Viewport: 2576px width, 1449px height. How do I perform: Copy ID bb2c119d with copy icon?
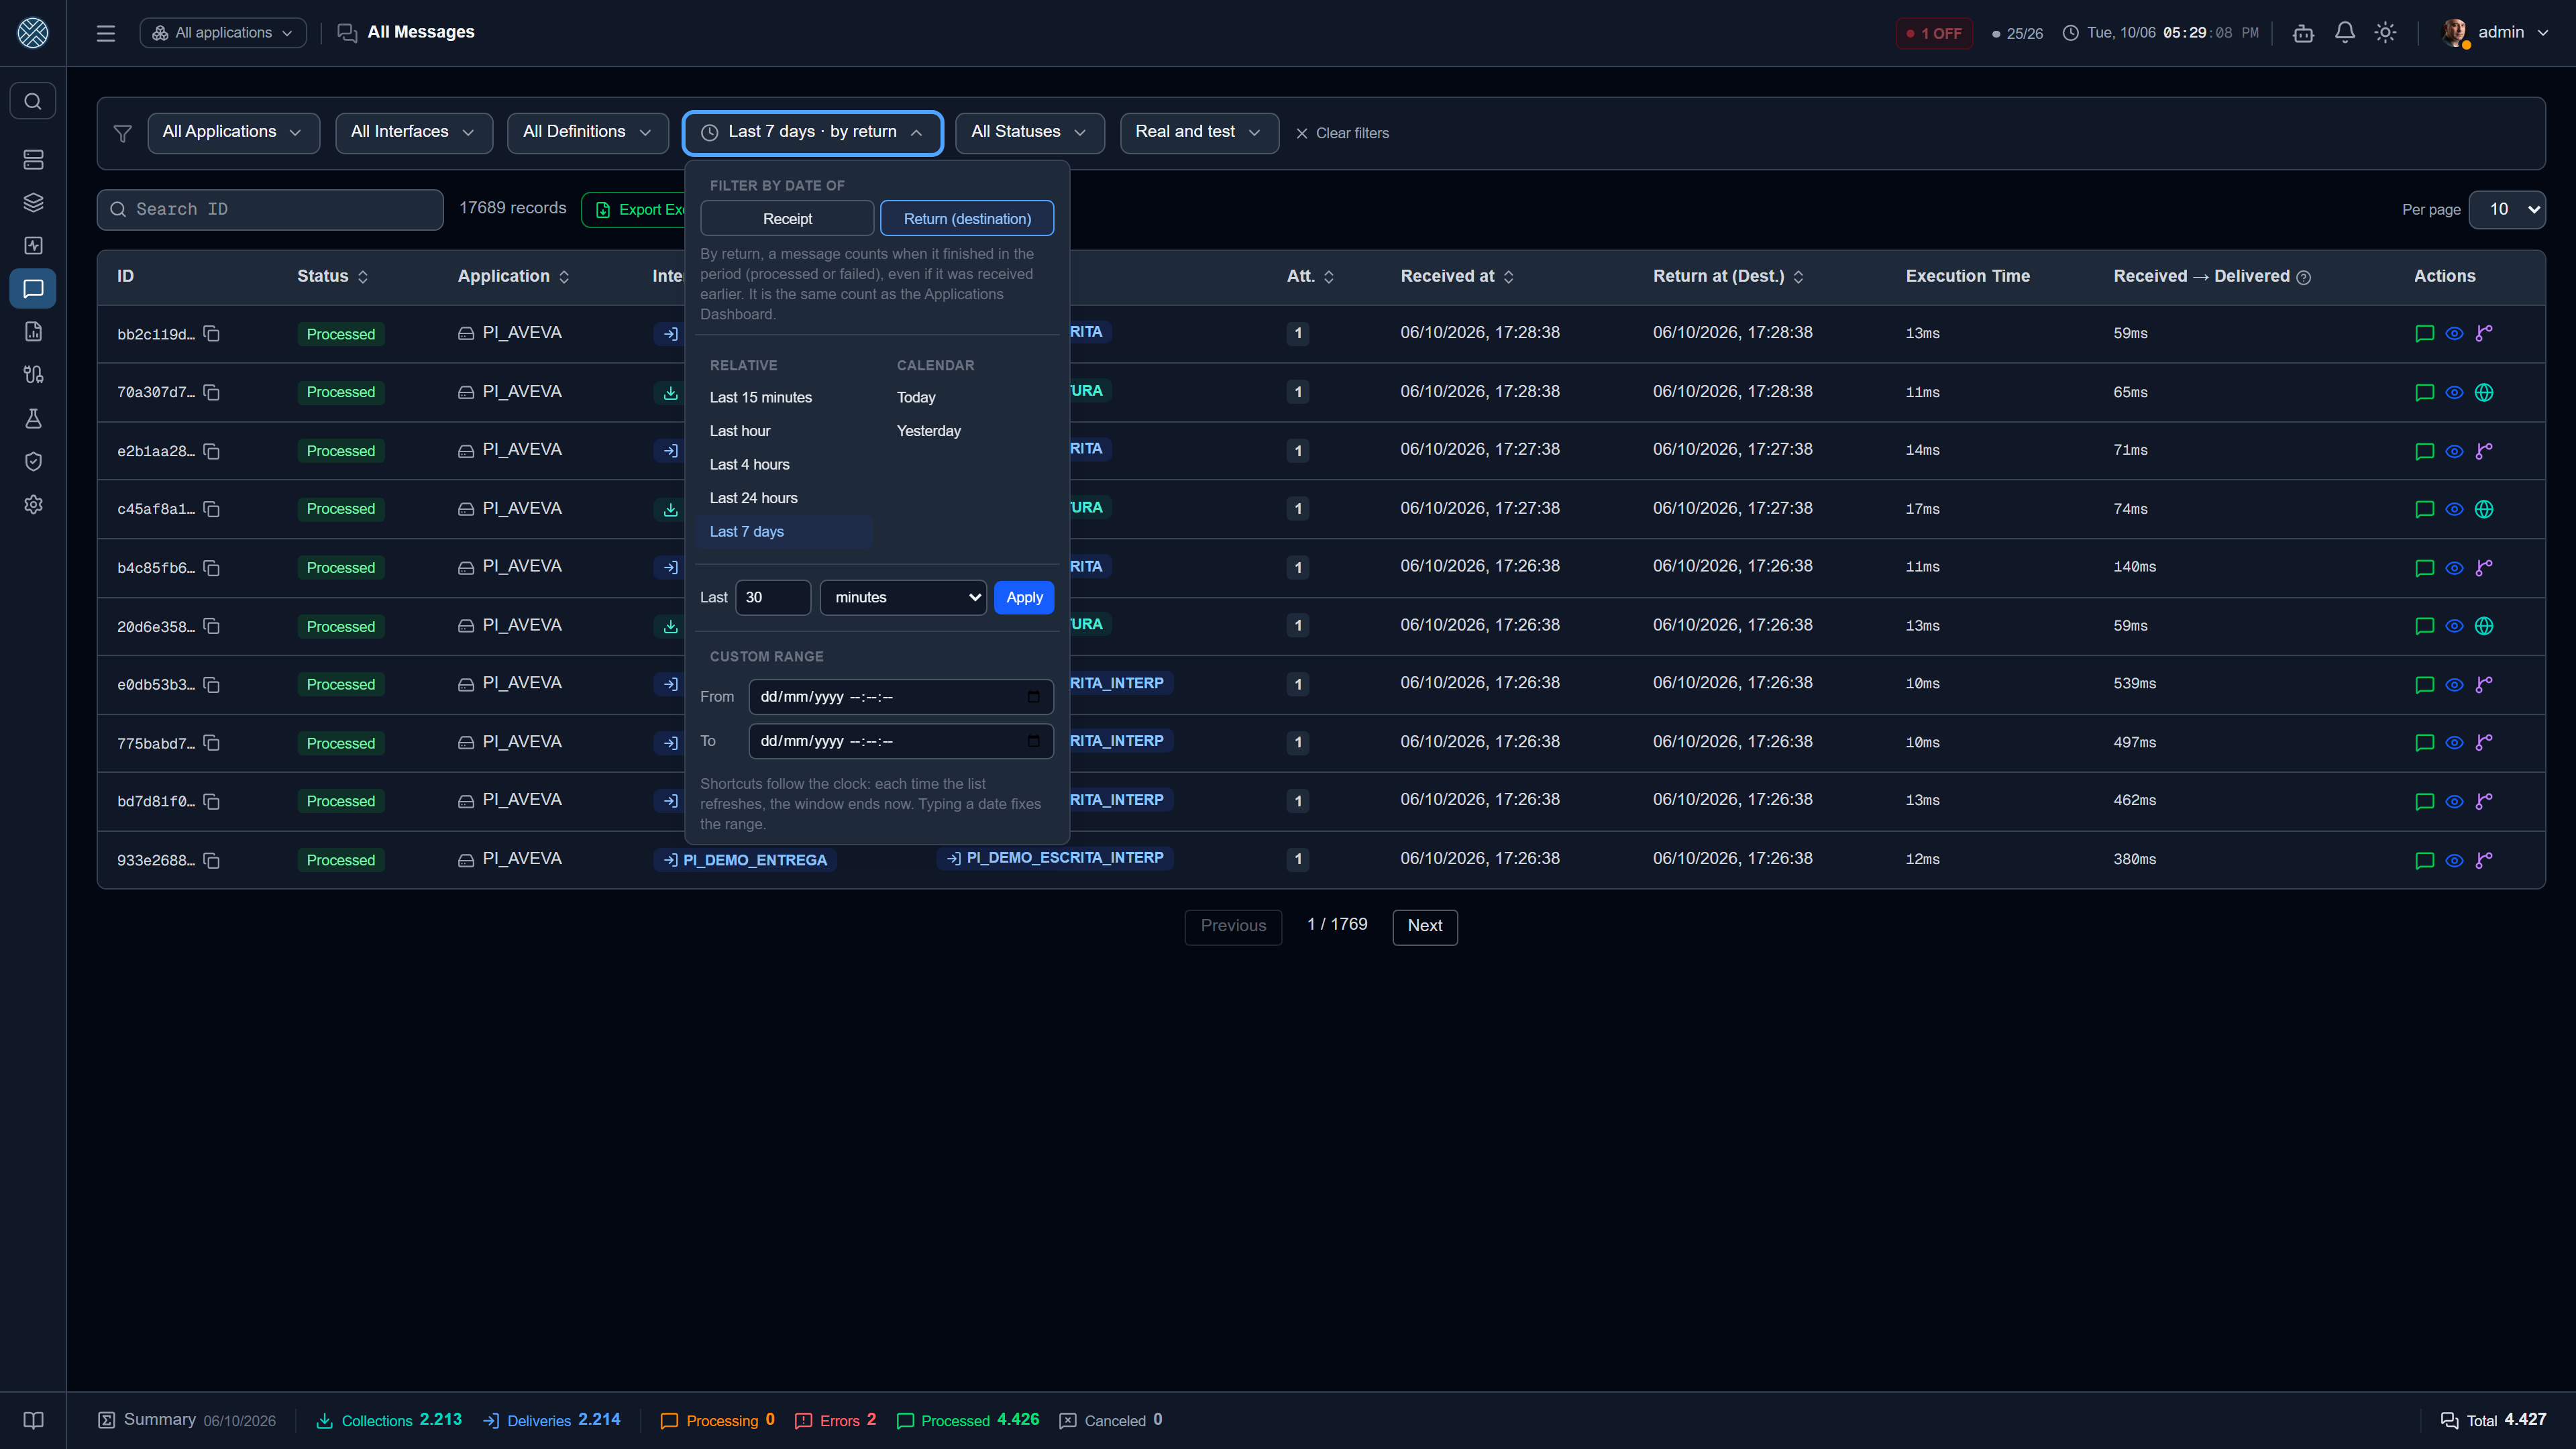(x=212, y=334)
